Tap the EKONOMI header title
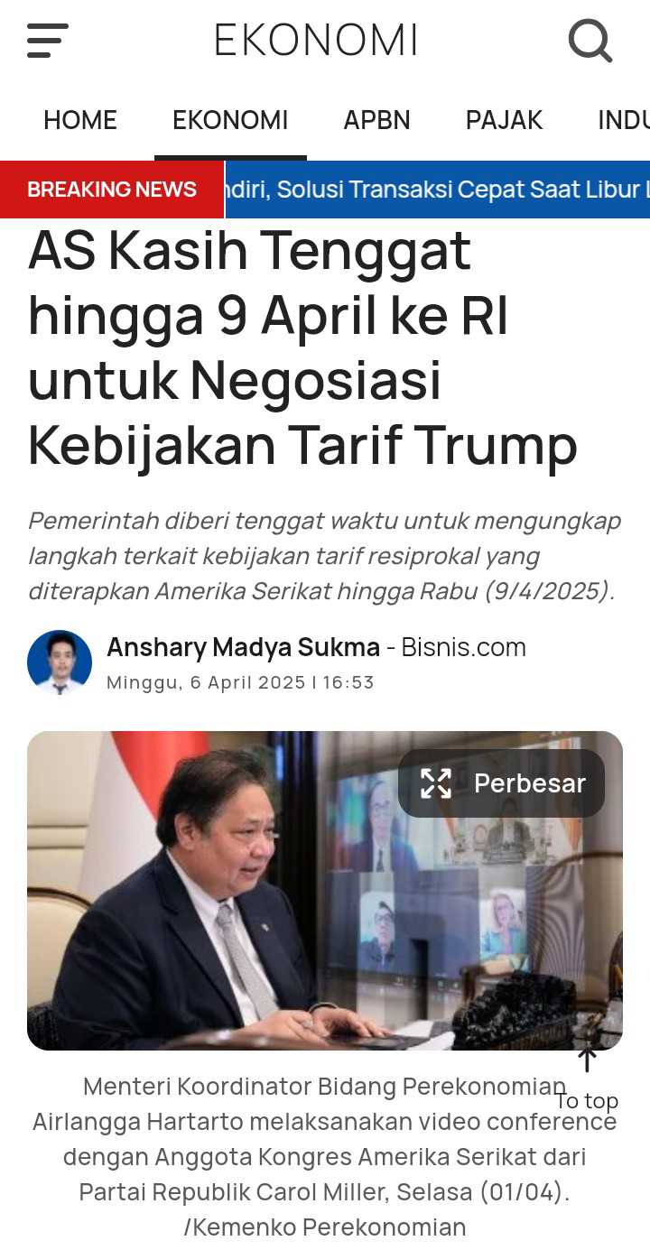This screenshot has height=1250, width=650. tap(316, 41)
